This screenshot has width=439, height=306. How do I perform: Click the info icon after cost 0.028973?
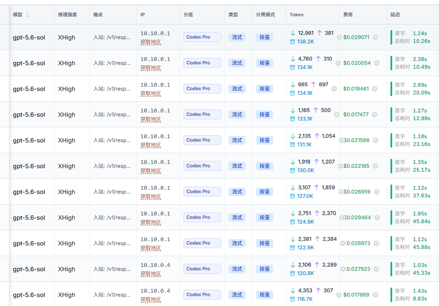click(x=377, y=243)
